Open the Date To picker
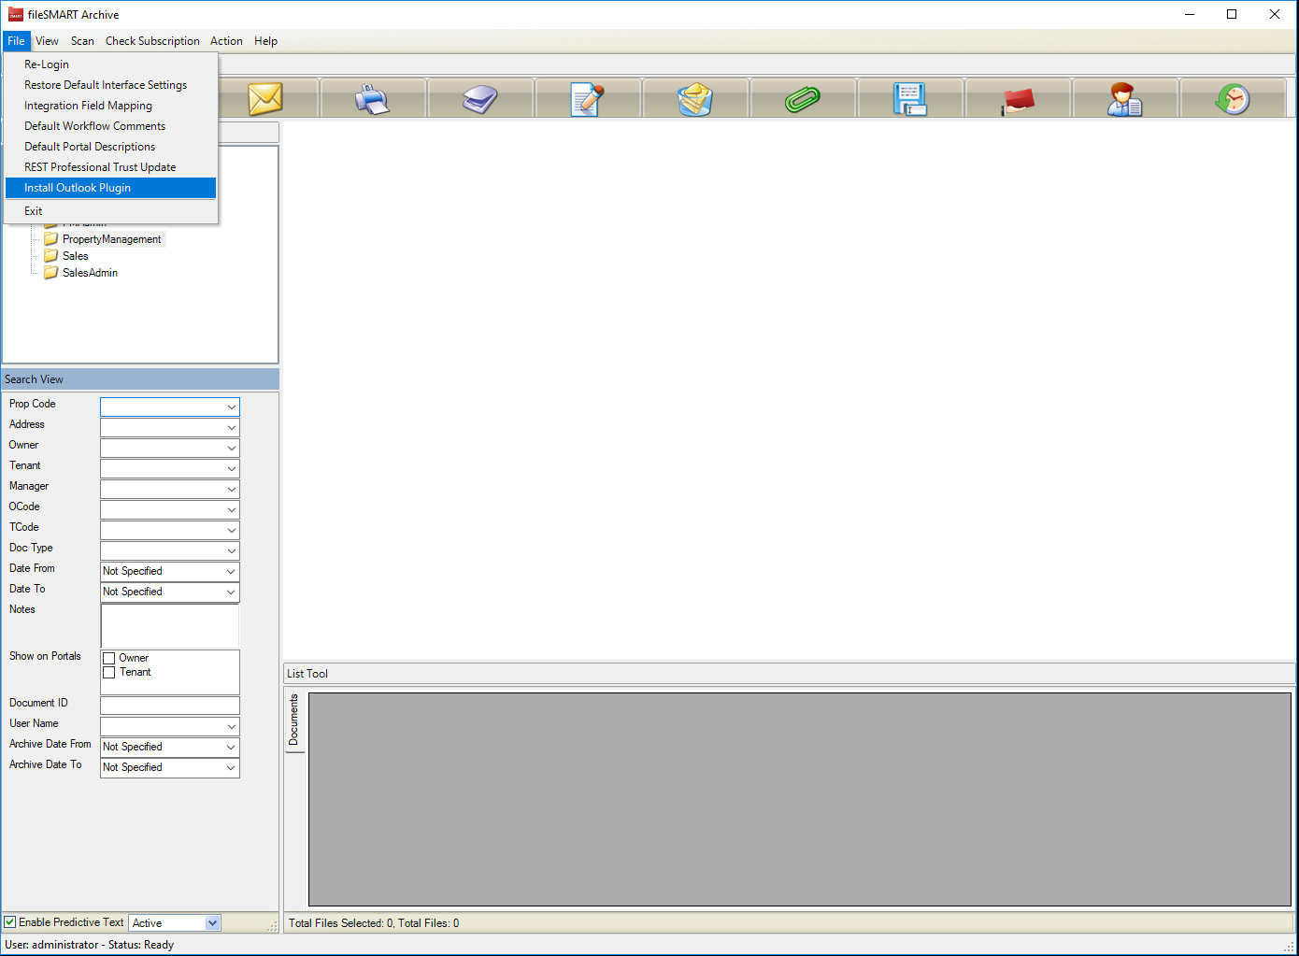Image resolution: width=1299 pixels, height=956 pixels. tap(231, 592)
